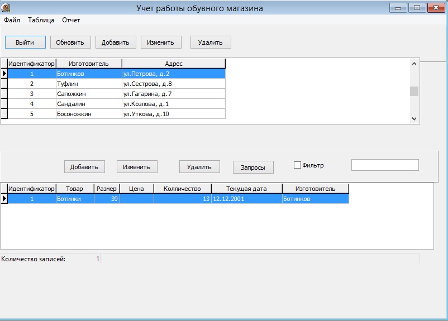Select the Сандалин row
Viewport: 448px width, 321px height.
116,104
